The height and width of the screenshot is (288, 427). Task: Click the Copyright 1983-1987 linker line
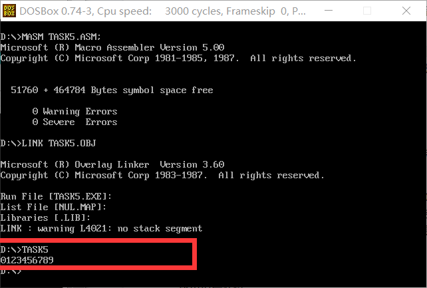pyautogui.click(x=162, y=176)
